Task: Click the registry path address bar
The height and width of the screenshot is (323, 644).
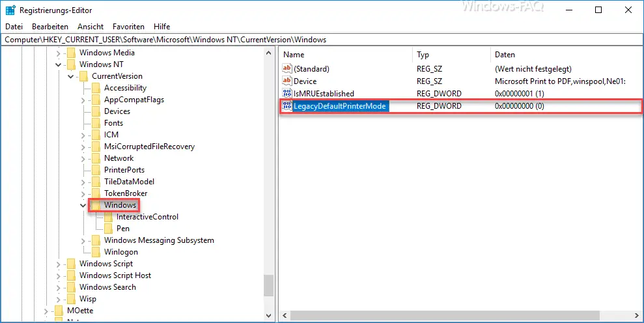Action: [322, 40]
